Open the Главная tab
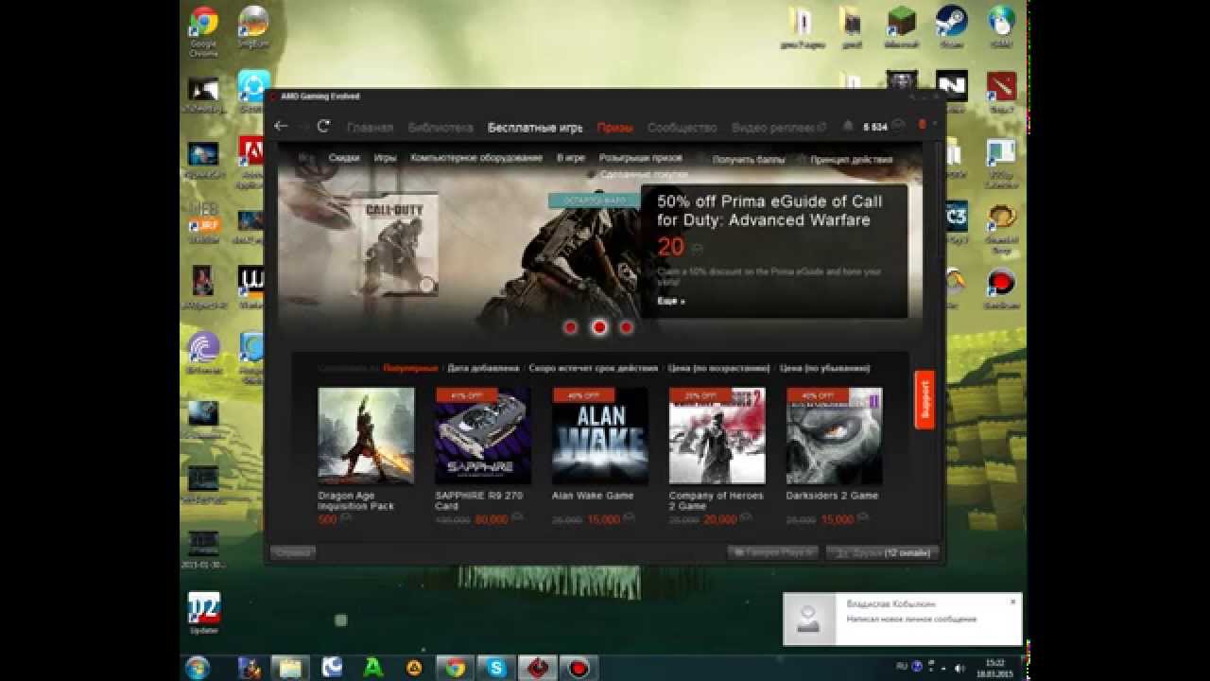Image resolution: width=1210 pixels, height=681 pixels. pos(370,128)
